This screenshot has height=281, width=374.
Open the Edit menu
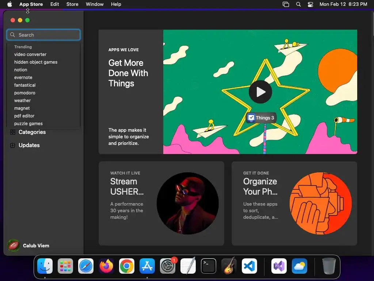(x=55, y=4)
